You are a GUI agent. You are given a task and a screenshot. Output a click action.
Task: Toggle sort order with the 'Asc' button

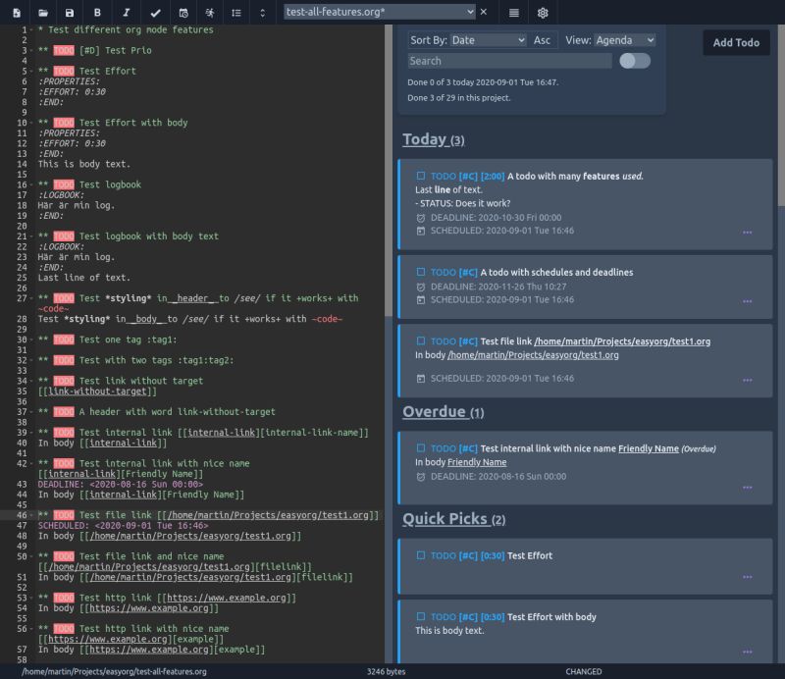[x=542, y=40]
